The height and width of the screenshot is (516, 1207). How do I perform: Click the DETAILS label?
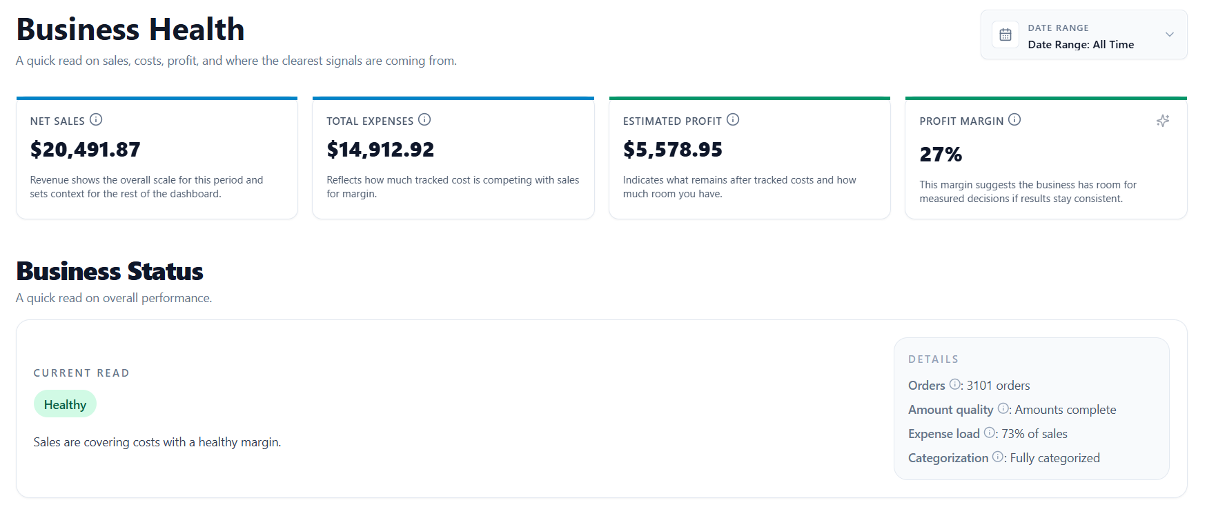(x=933, y=359)
